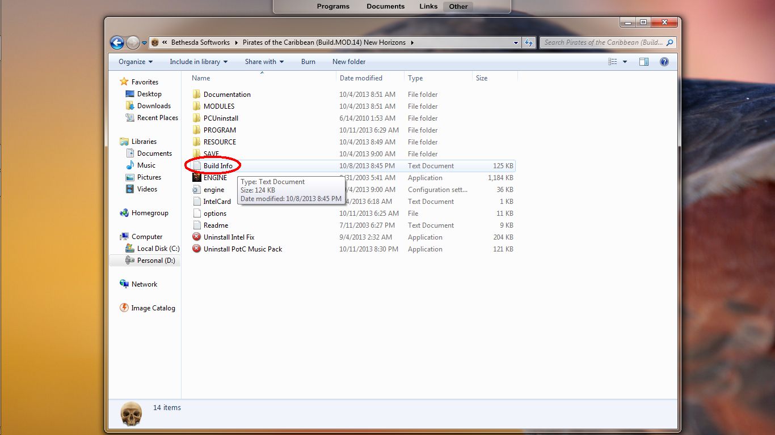Open the recent locations dropdown arrow
Image resolution: width=775 pixels, height=435 pixels.
point(144,42)
